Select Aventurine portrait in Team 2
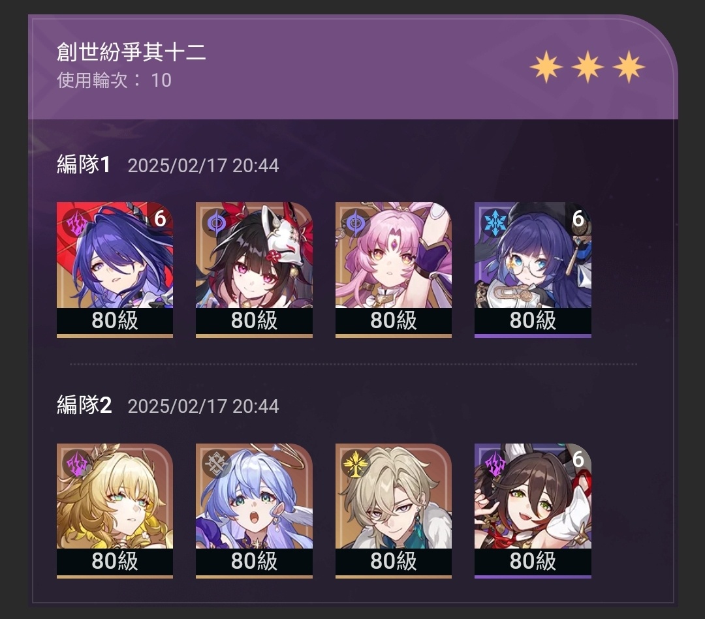This screenshot has width=705, height=619. click(394, 511)
